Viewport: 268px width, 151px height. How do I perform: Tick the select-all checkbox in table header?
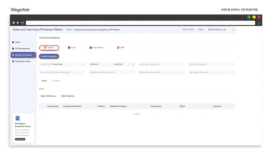point(42,107)
